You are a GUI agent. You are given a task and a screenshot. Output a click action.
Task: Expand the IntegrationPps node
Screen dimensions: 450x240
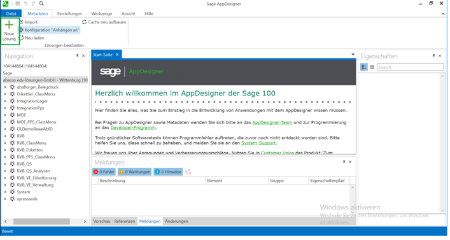(5, 108)
